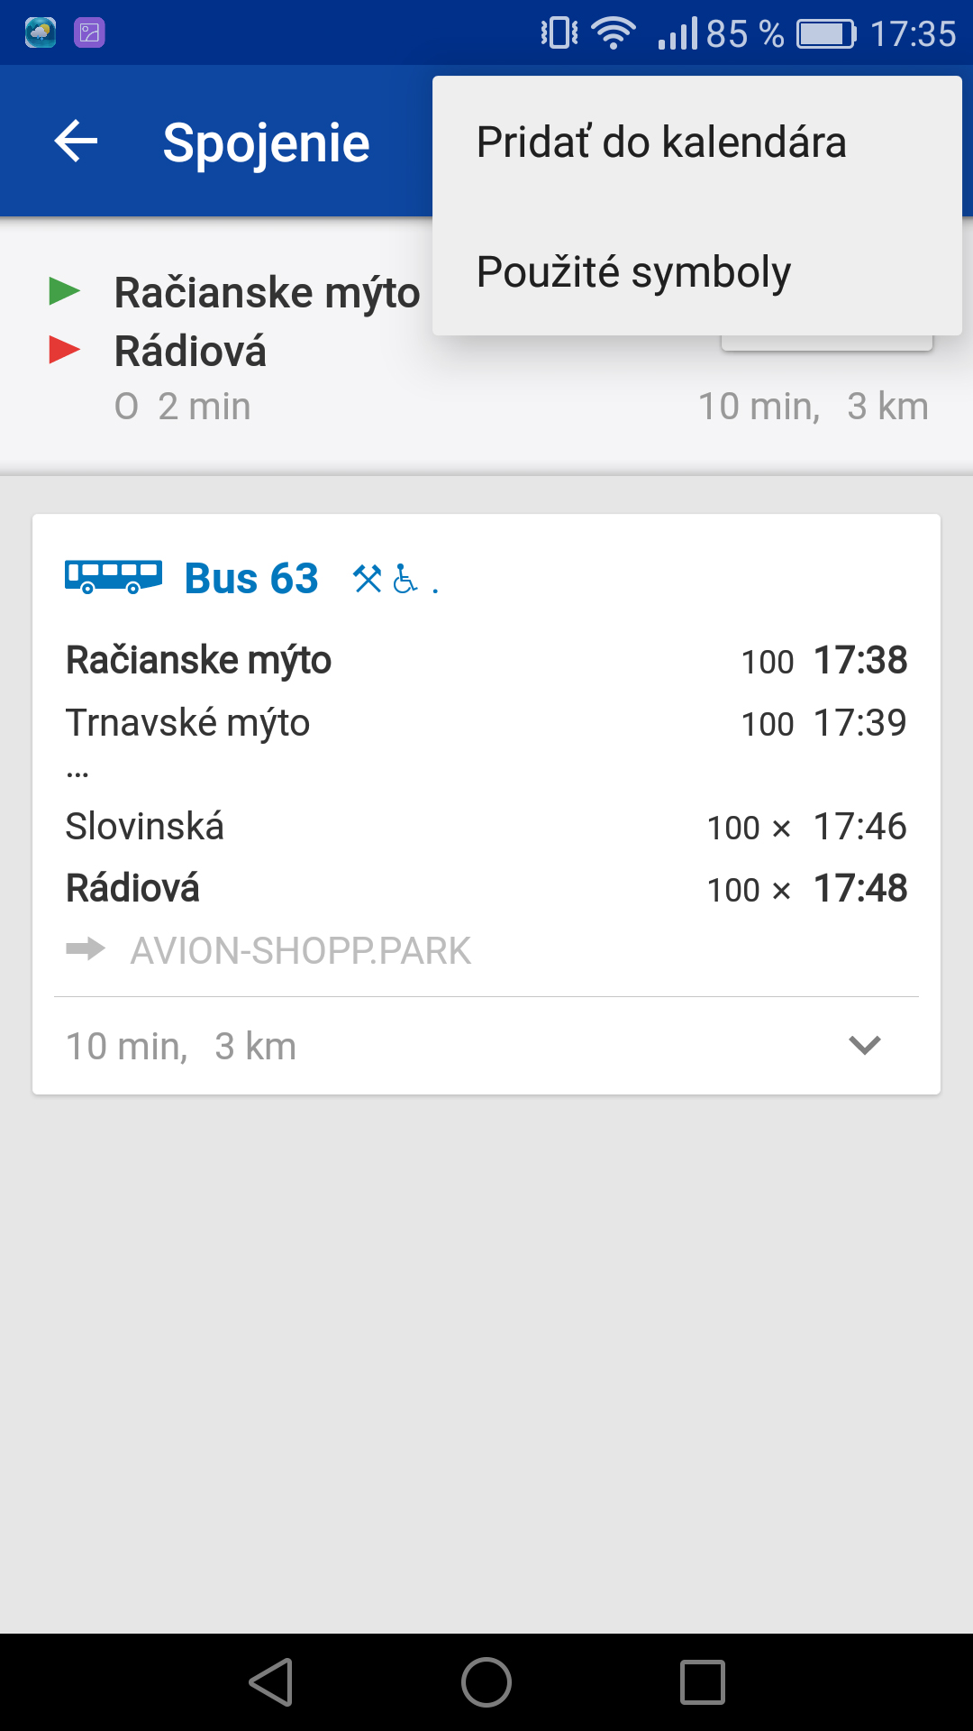This screenshot has width=973, height=1731.
Task: Tap the wheelchair accessibility icon
Action: (x=405, y=578)
